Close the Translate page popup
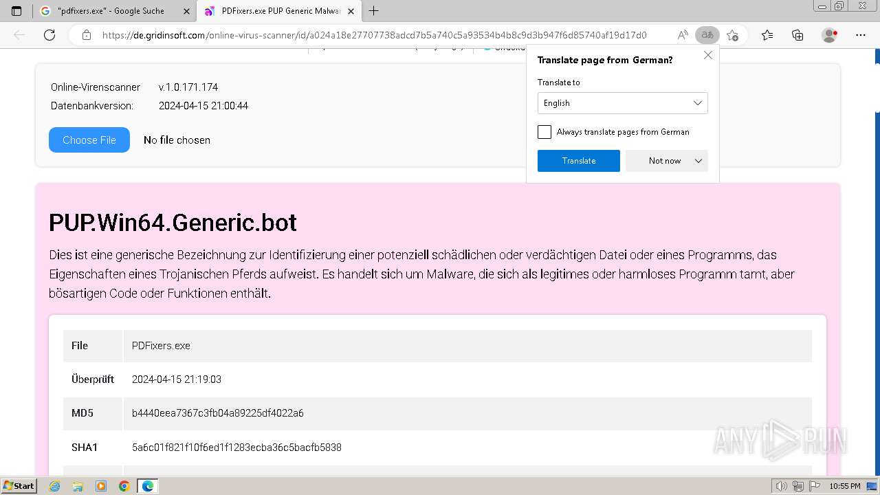 [x=708, y=55]
